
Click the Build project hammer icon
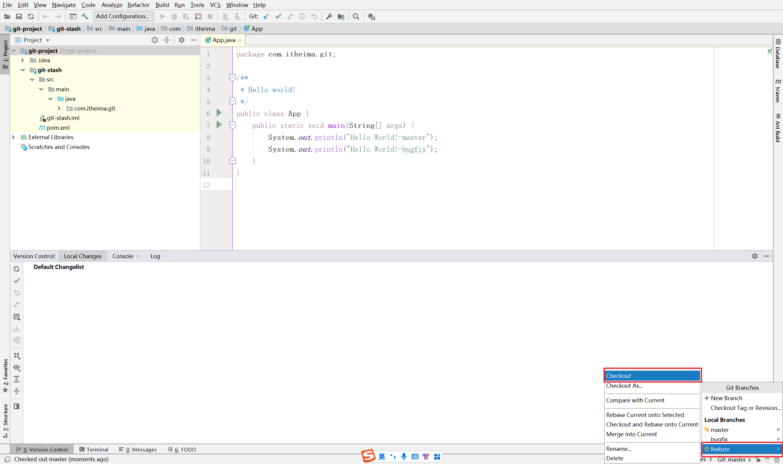(85, 16)
